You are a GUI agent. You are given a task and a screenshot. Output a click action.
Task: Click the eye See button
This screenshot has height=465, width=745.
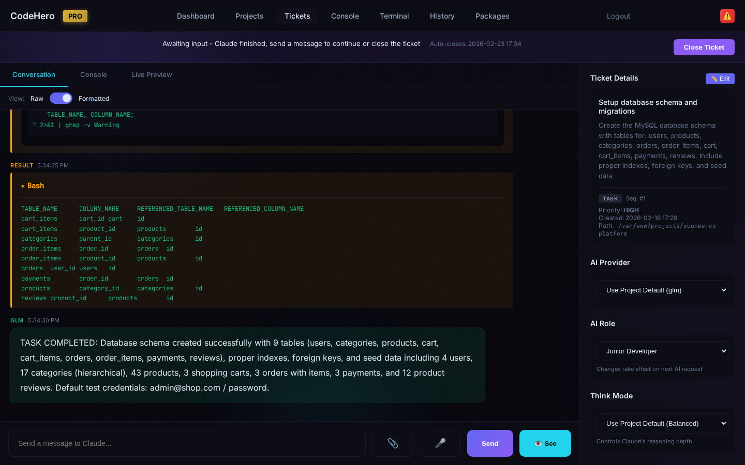click(x=545, y=443)
